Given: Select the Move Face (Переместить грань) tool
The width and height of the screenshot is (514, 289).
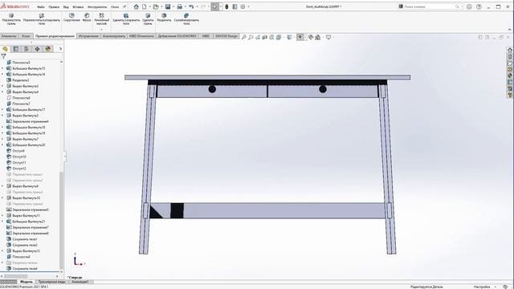Looking at the screenshot, I should click(11, 19).
